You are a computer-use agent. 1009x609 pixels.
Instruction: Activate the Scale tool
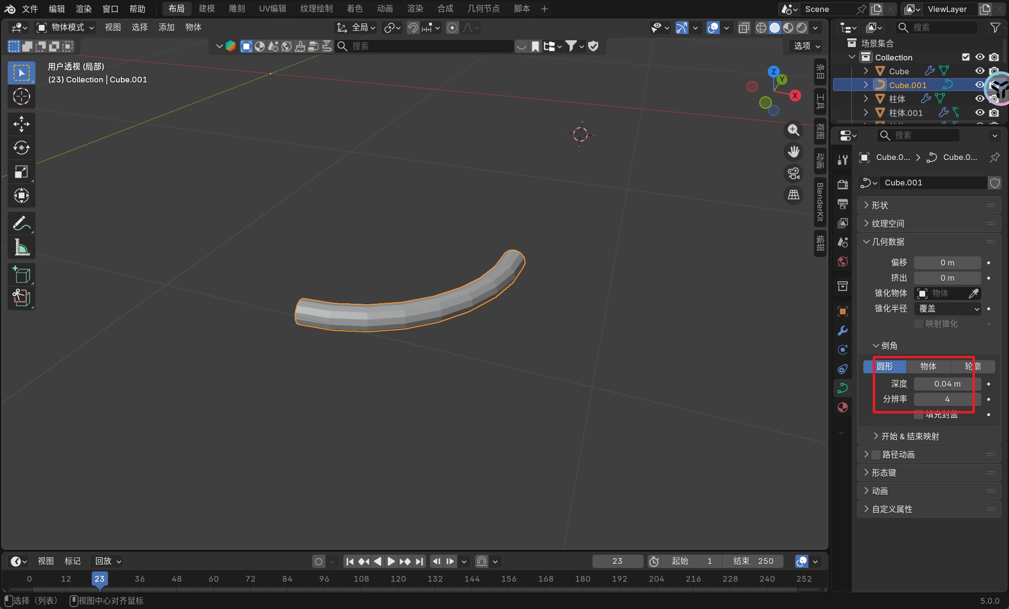click(21, 172)
